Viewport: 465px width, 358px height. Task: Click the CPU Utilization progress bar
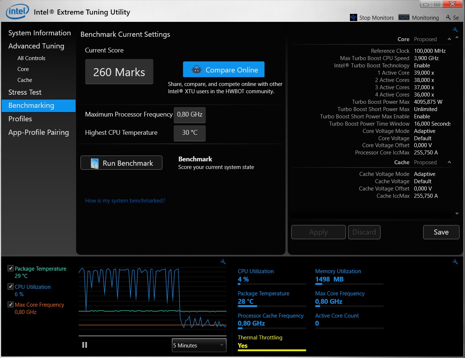point(272,284)
